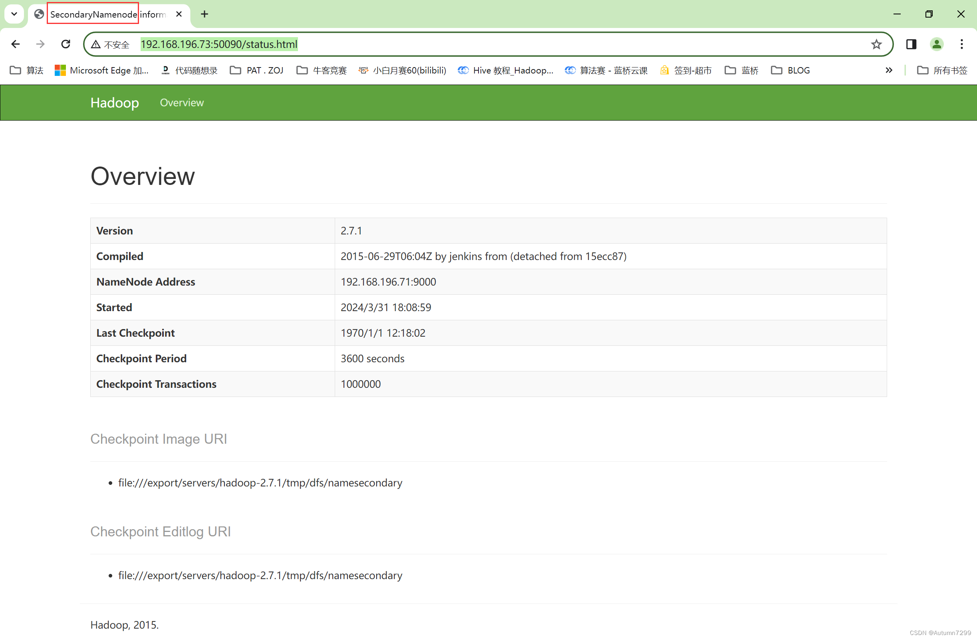Click the address bar URL
Image resolution: width=977 pixels, height=639 pixels.
(219, 44)
